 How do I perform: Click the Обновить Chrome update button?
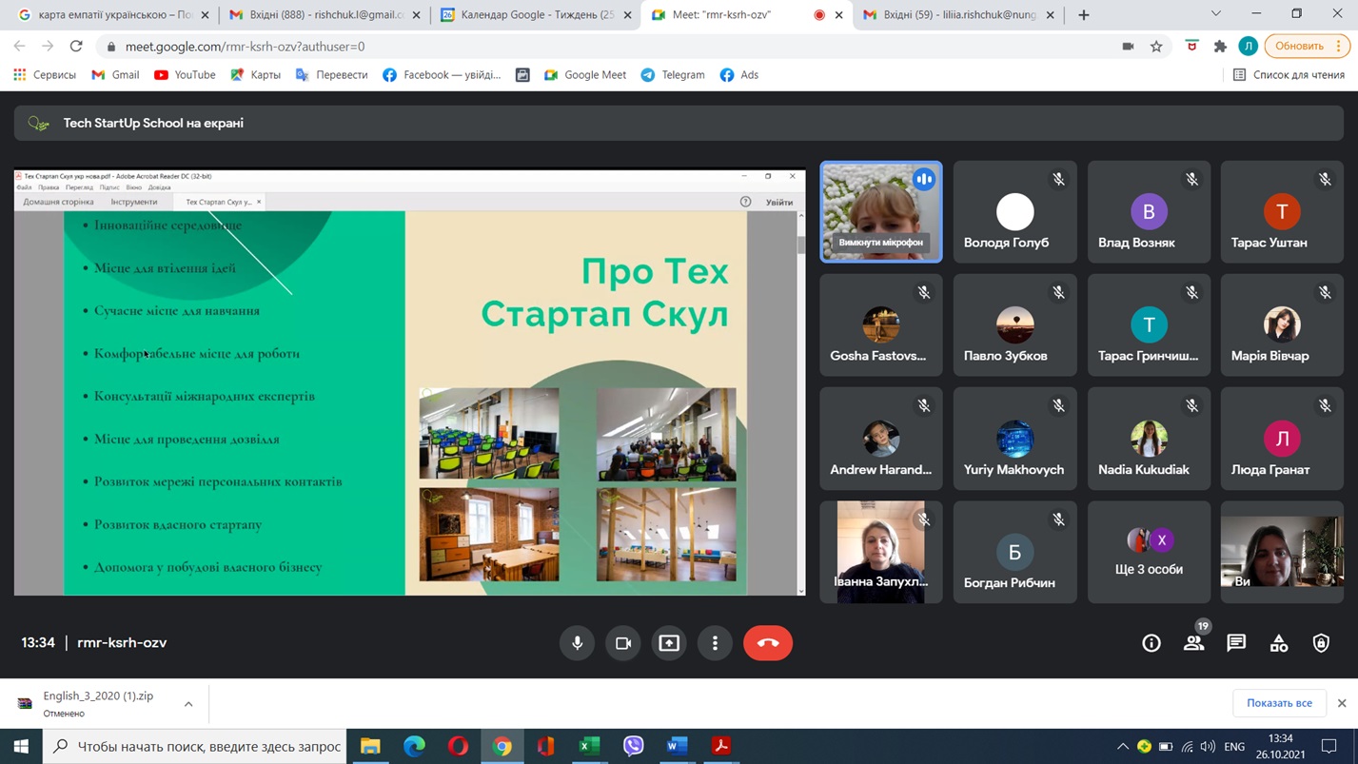coord(1299,47)
